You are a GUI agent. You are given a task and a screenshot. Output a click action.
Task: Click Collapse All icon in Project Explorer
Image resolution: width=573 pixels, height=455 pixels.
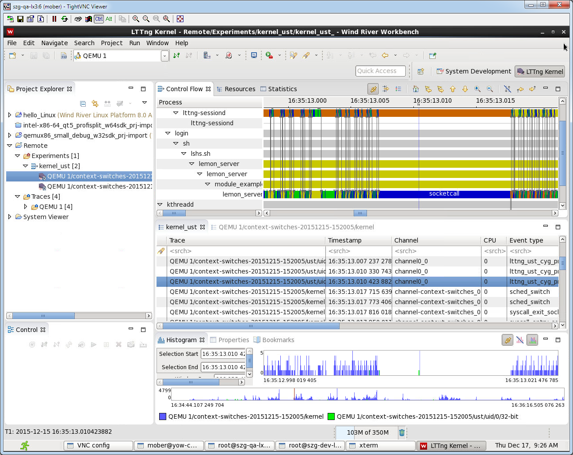83,104
